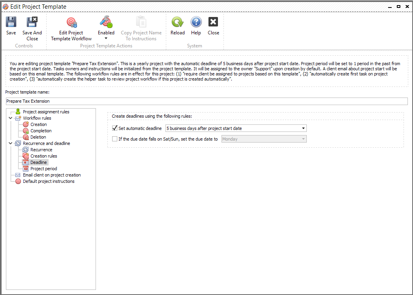Click the Creation rules icon
Image resolution: width=413 pixels, height=295 pixels.
[26, 156]
